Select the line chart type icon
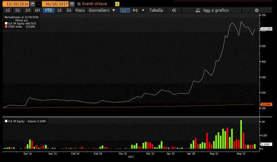The height and width of the screenshot is (162, 277). coord(125,10)
